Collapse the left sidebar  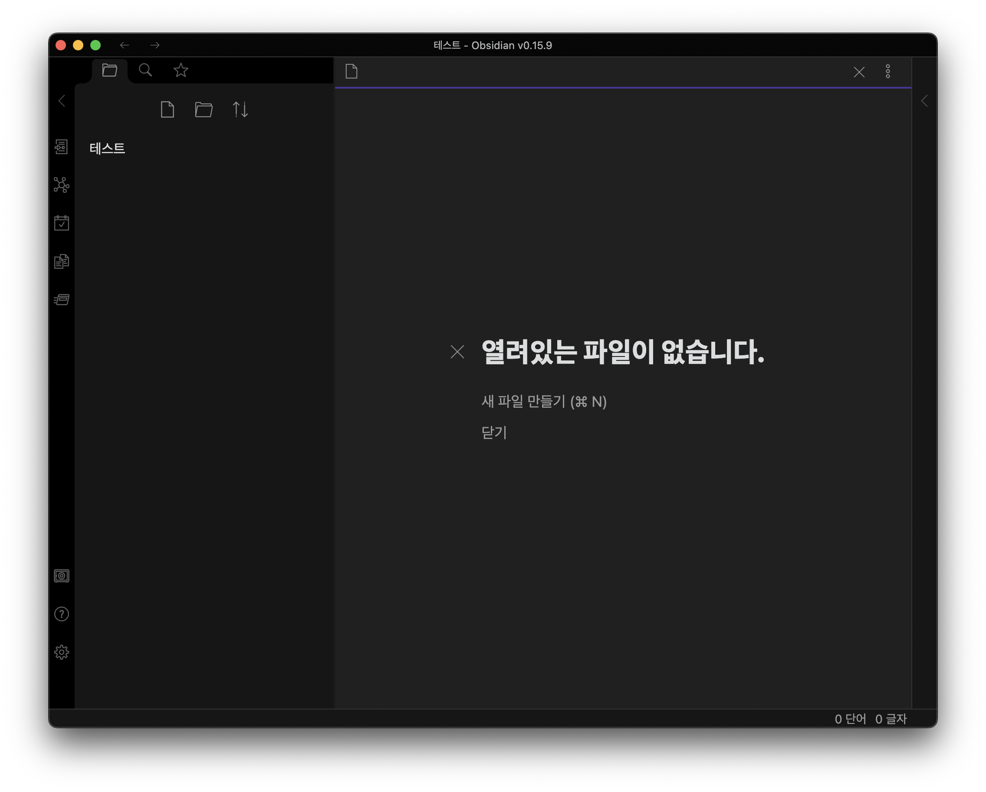[x=62, y=101]
